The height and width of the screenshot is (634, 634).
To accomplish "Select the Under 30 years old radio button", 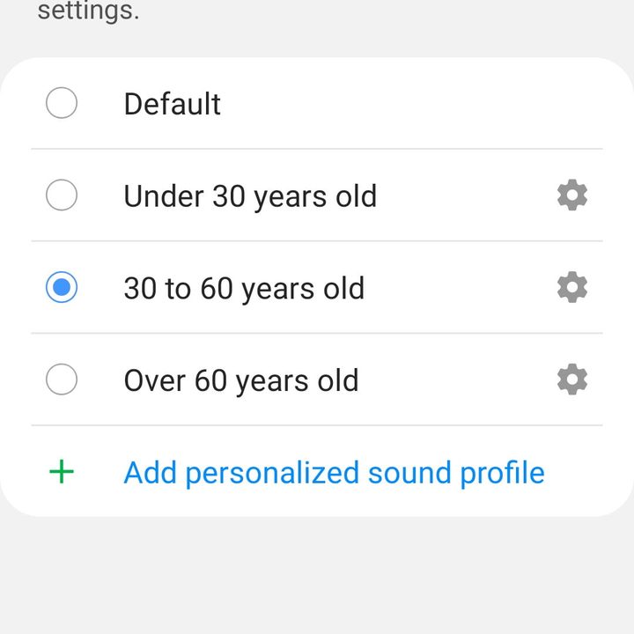I will click(x=61, y=195).
